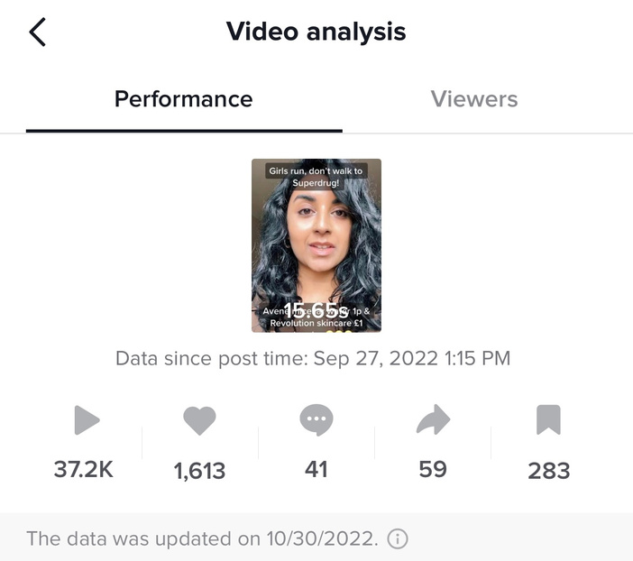The image size is (633, 561).
Task: Click the play views icon
Action: (x=86, y=419)
